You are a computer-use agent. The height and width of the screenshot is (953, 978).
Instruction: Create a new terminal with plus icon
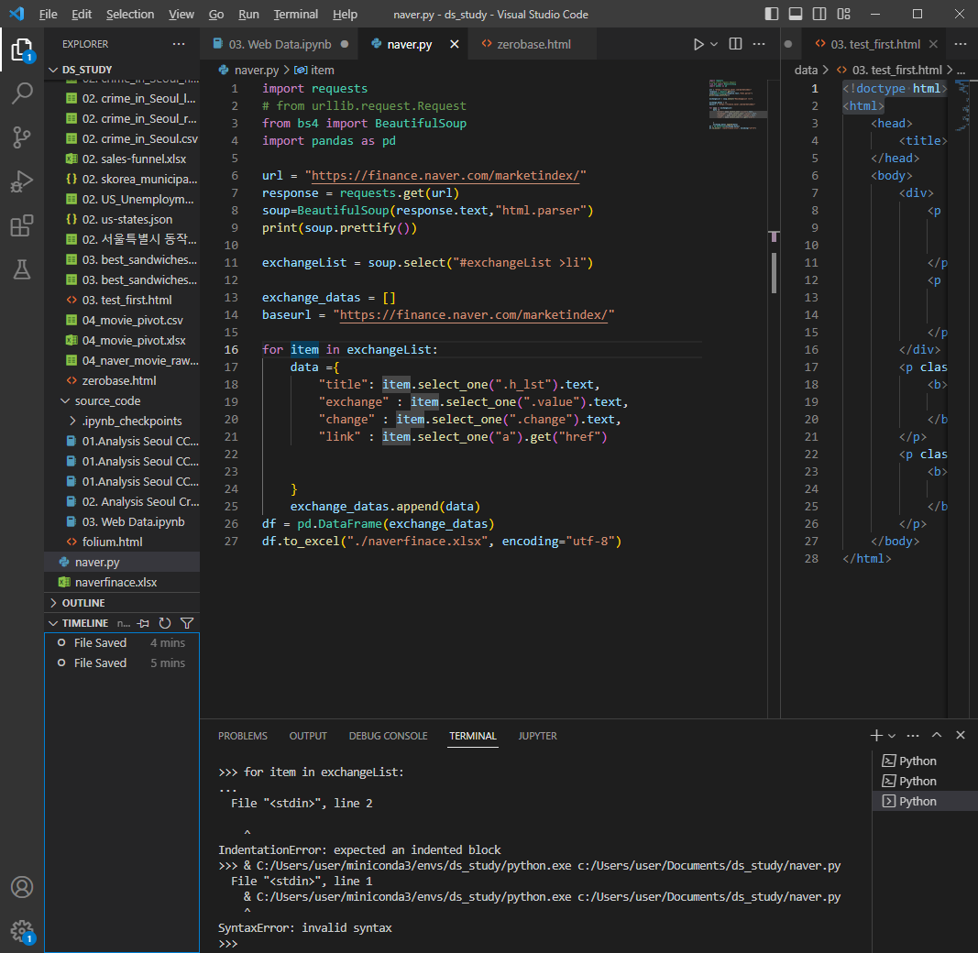click(x=876, y=736)
